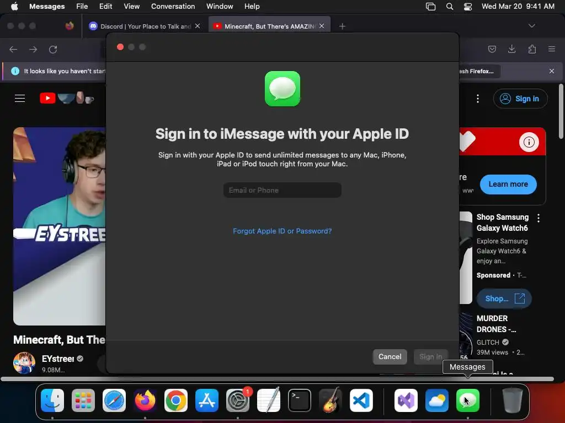
Task: Click the Shop Samsung ad button
Action: pos(504,299)
